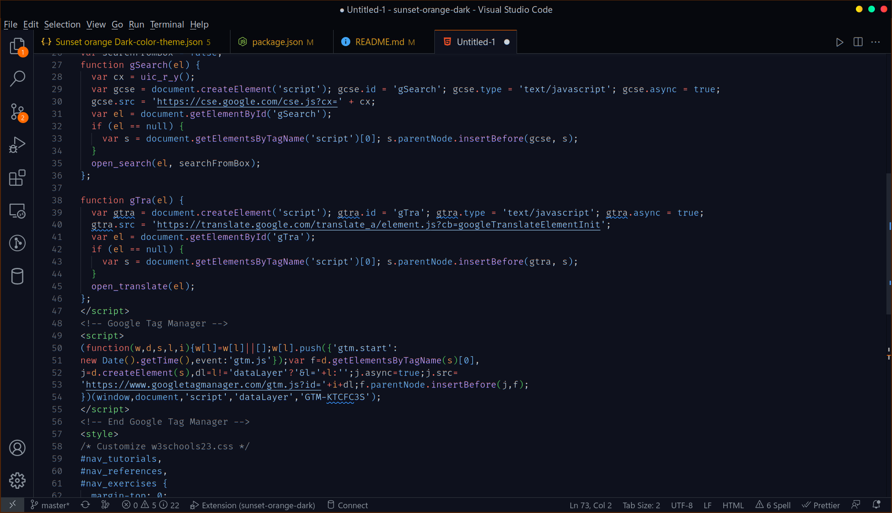
Task: Split the editor to the right
Action: point(858,42)
